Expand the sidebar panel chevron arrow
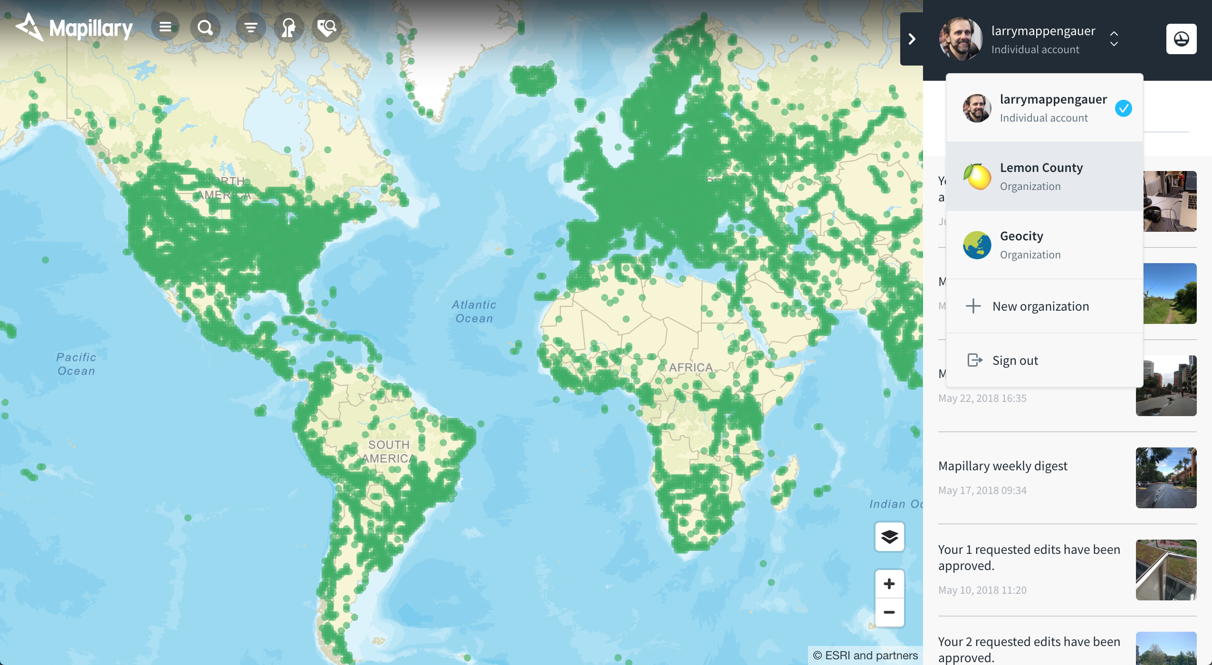1212x665 pixels. [911, 38]
